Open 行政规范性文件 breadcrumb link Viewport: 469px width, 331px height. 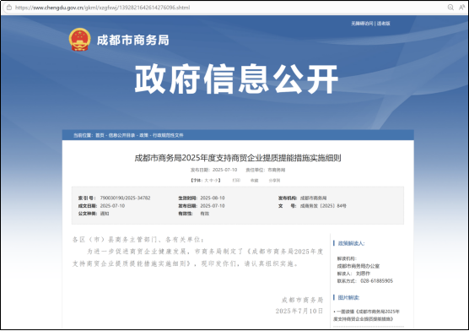[x=168, y=135]
